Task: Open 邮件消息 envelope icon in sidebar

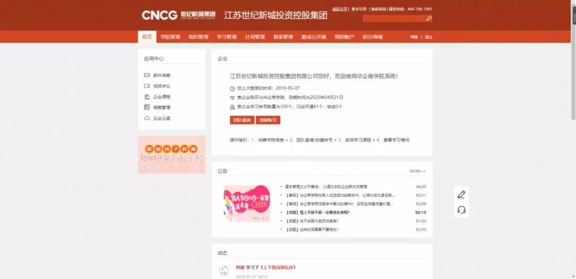Action: point(147,76)
